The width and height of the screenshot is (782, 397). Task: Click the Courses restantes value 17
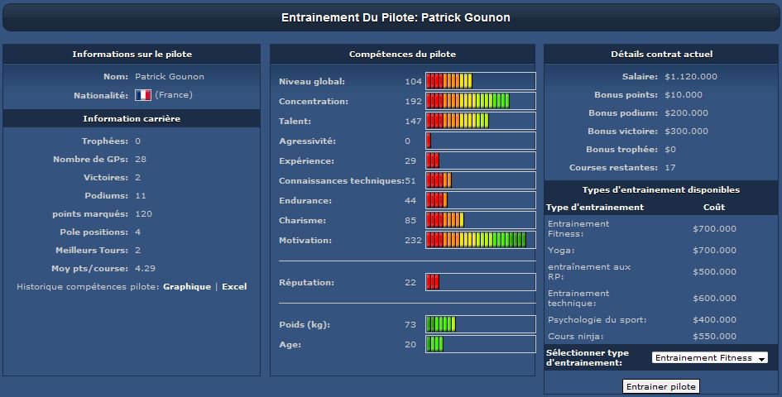669,168
